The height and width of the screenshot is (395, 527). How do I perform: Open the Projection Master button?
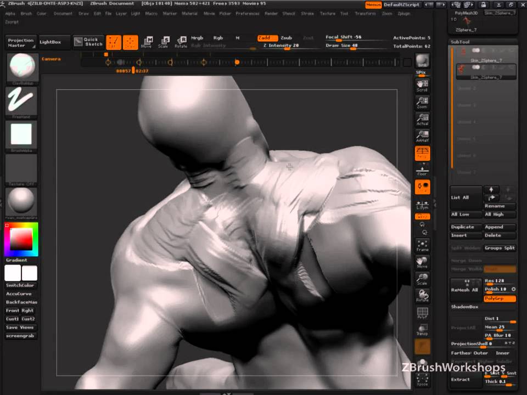click(21, 42)
